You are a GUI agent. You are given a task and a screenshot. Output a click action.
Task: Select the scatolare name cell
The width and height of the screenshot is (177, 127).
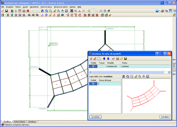(x=145, y=66)
